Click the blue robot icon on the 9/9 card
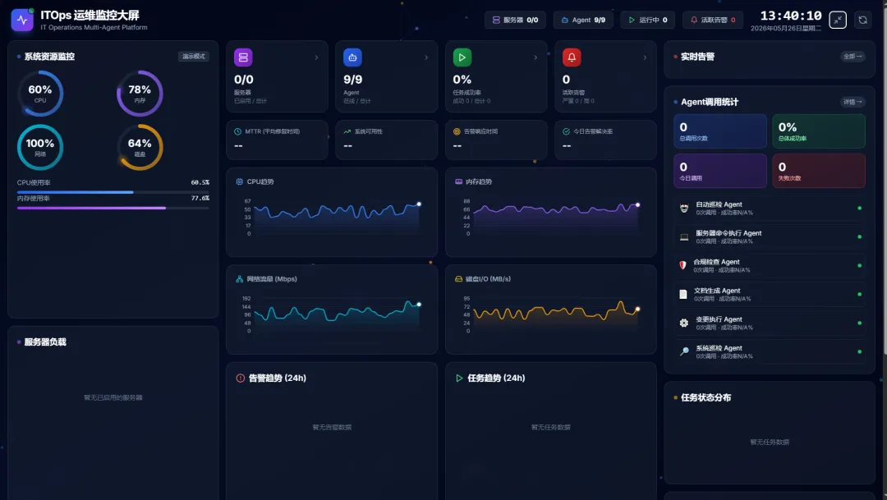 tap(352, 57)
